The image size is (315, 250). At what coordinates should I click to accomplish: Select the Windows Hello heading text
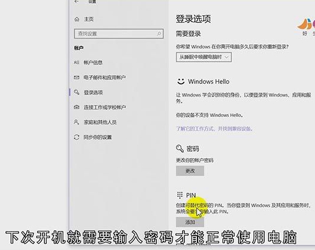tap(209, 81)
